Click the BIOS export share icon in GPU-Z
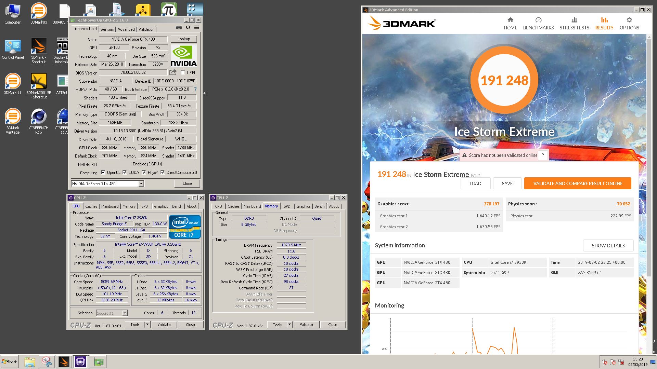This screenshot has width=657, height=369. tap(173, 72)
